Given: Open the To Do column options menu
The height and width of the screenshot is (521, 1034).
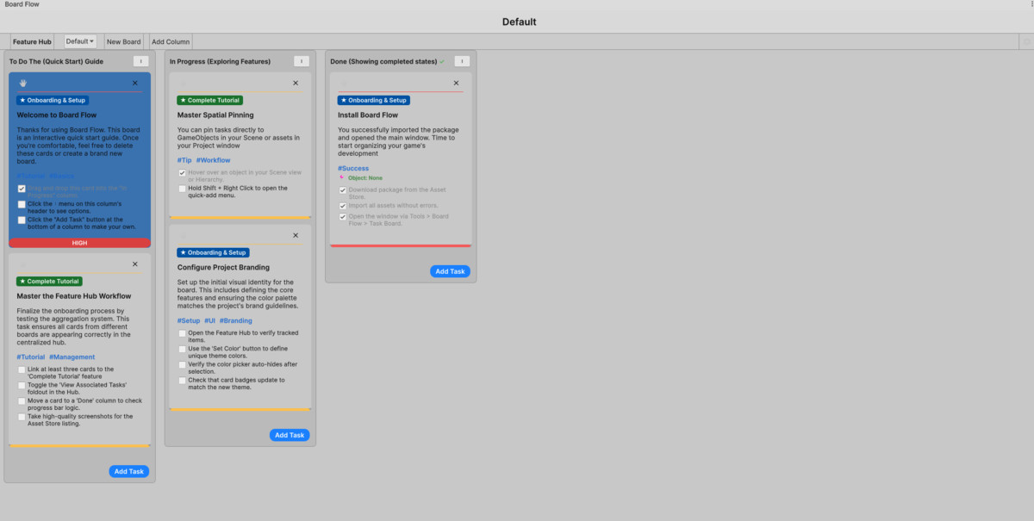Looking at the screenshot, I should 141,61.
